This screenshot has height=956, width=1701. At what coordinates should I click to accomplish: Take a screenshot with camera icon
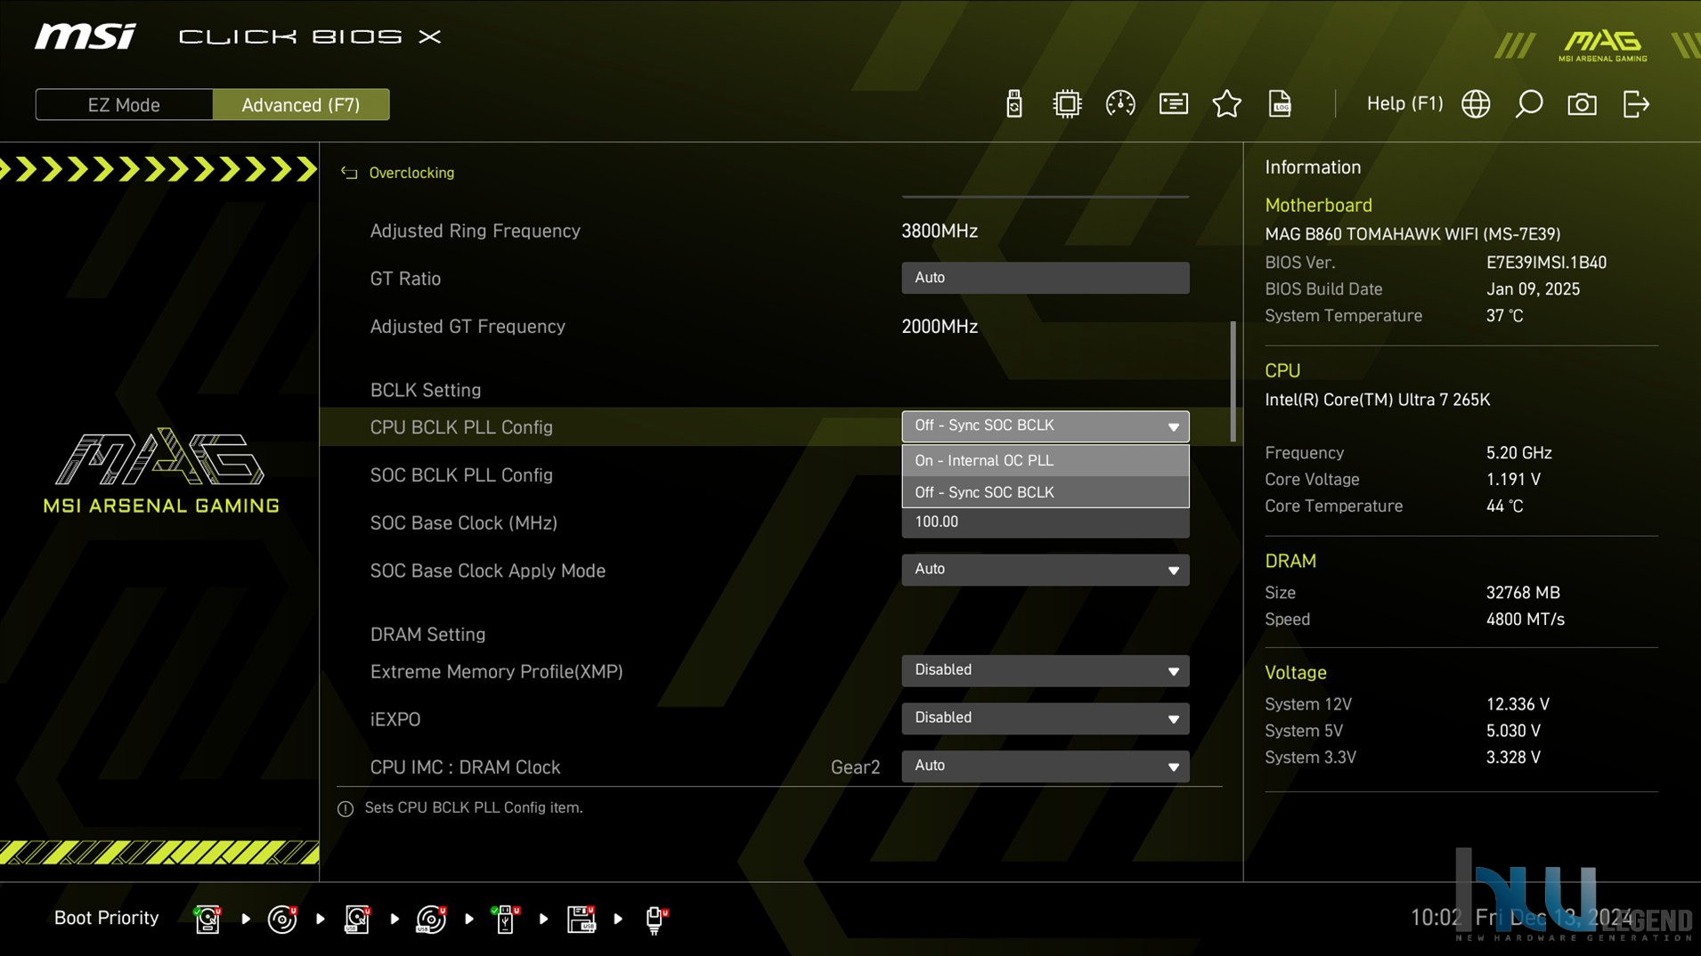coord(1582,104)
